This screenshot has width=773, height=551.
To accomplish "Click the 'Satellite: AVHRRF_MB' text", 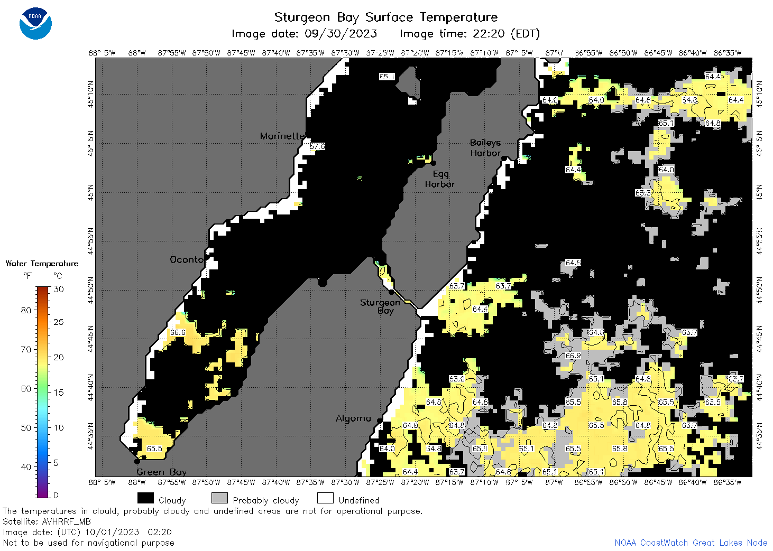I will point(47,521).
